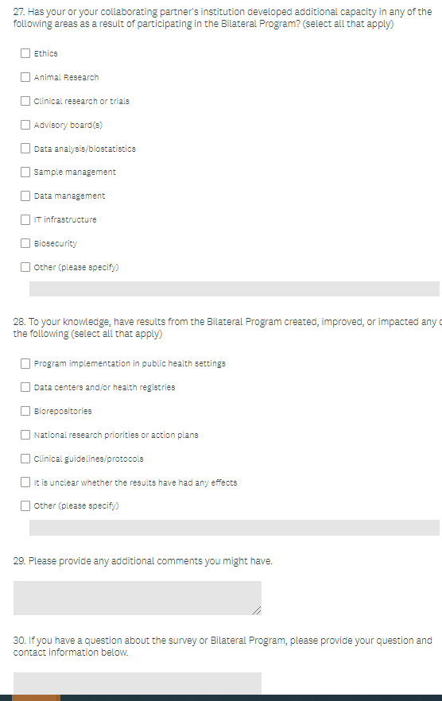Click the question 28 Other text field

click(x=235, y=528)
